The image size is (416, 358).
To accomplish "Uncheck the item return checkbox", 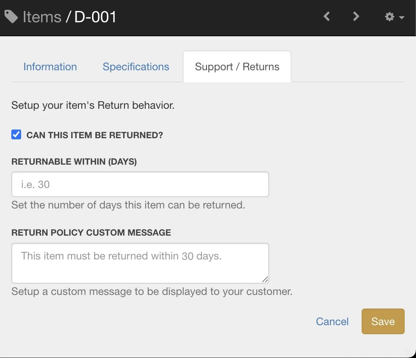I will click(16, 134).
